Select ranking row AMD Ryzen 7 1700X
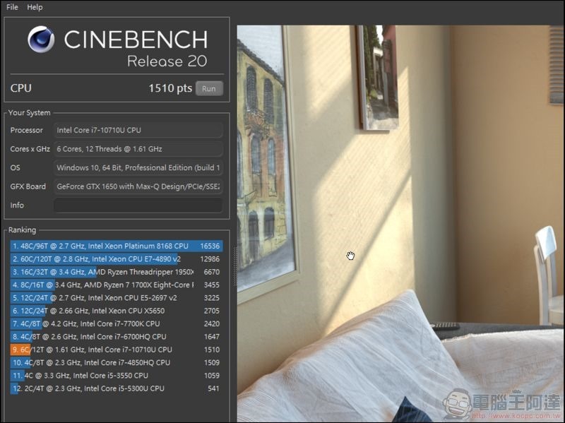 click(x=117, y=285)
